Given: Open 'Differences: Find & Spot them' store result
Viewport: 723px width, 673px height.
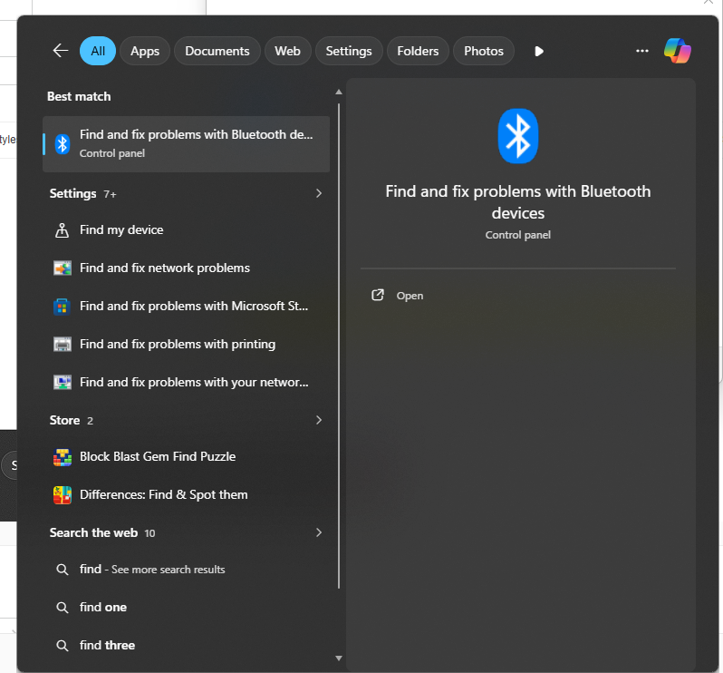Looking at the screenshot, I should 187,495.
